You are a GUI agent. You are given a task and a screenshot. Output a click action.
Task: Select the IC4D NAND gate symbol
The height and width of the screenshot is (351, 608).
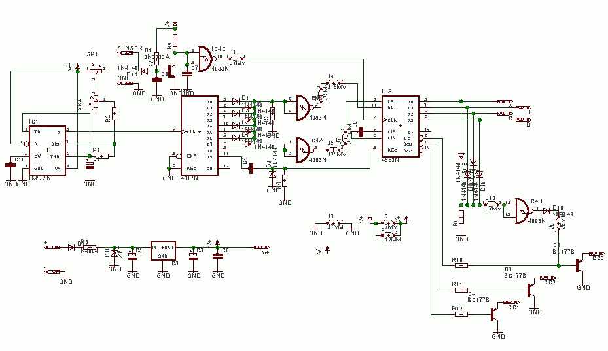click(524, 209)
